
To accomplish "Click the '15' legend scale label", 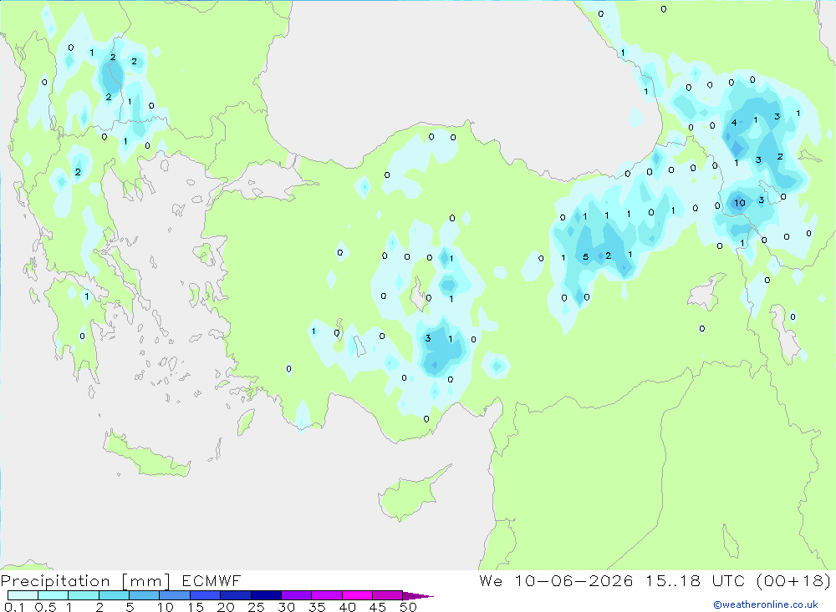I will coord(196,607).
